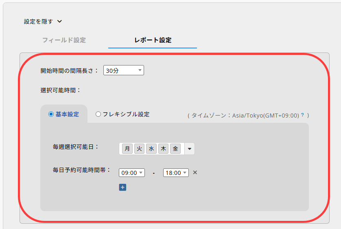
Task: Open the 開始時間の間隔長さ 30分 dropdown
Action: click(x=124, y=70)
